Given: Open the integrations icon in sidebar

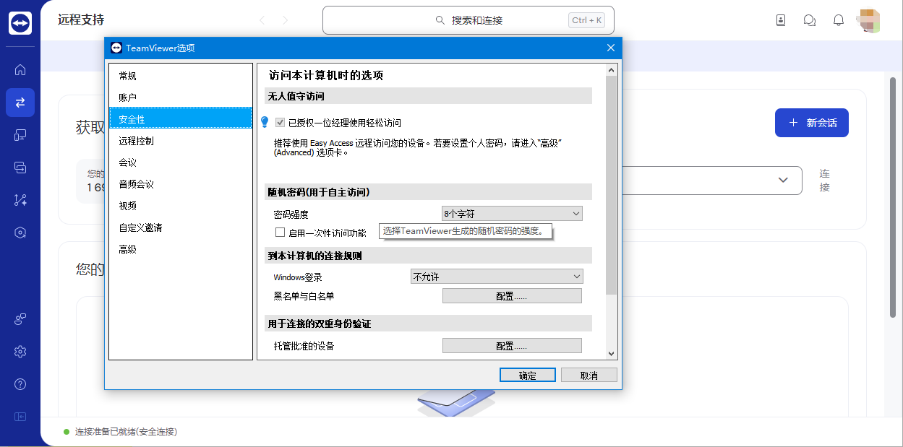Looking at the screenshot, I should (20, 319).
